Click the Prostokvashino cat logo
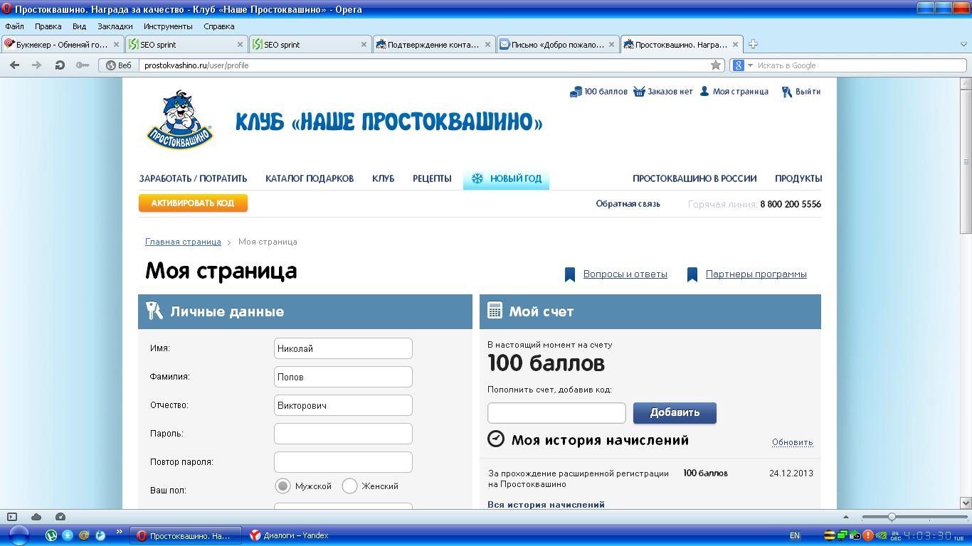 pos(180,119)
